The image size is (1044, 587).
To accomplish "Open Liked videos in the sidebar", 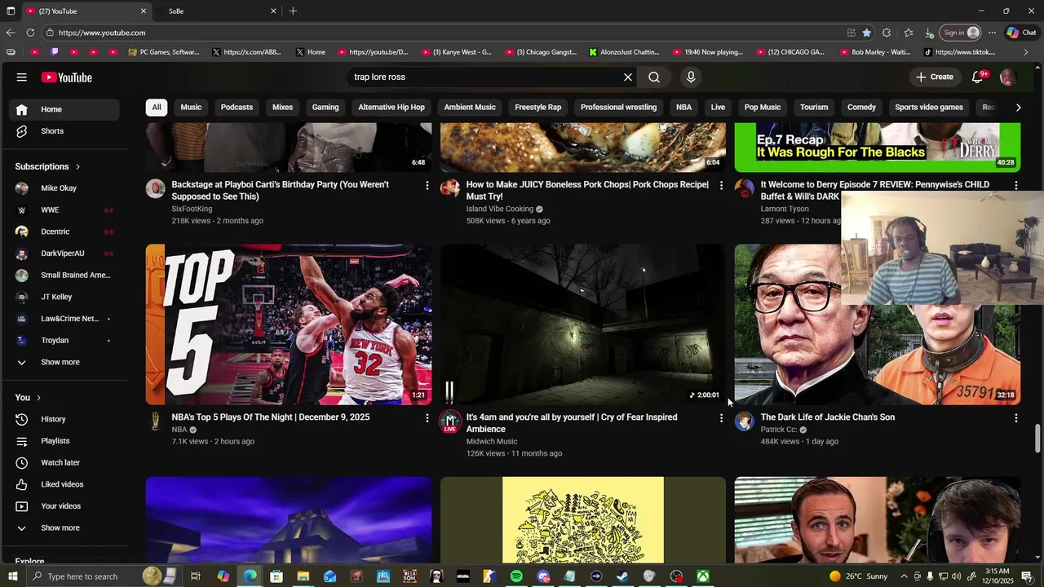I will (x=64, y=484).
